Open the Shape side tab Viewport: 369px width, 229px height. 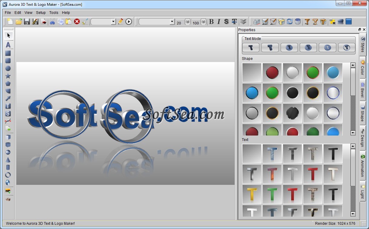(x=363, y=113)
